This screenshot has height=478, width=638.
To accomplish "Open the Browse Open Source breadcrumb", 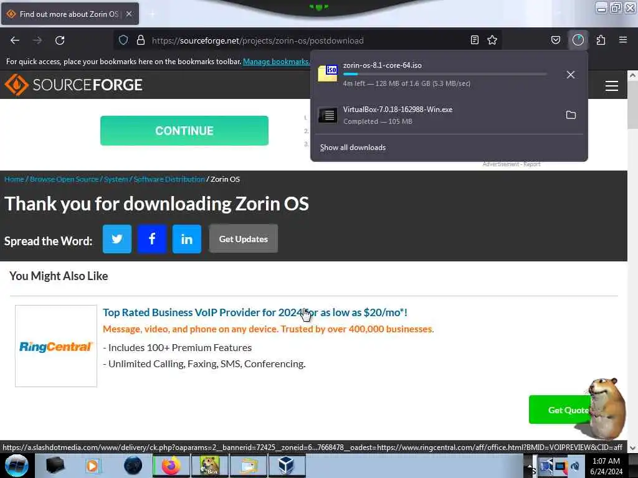I will tap(64, 179).
